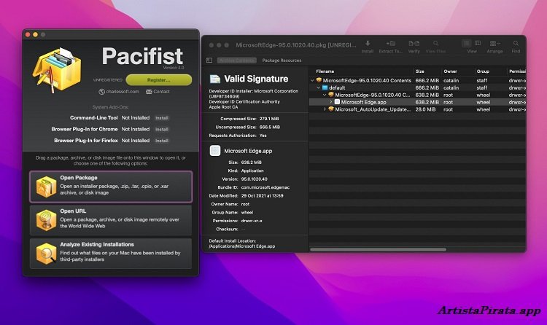Click package icon of MicrosoftEdge-95.0.1020.40 Contents
Screen dimensions: 547x325
319,81
